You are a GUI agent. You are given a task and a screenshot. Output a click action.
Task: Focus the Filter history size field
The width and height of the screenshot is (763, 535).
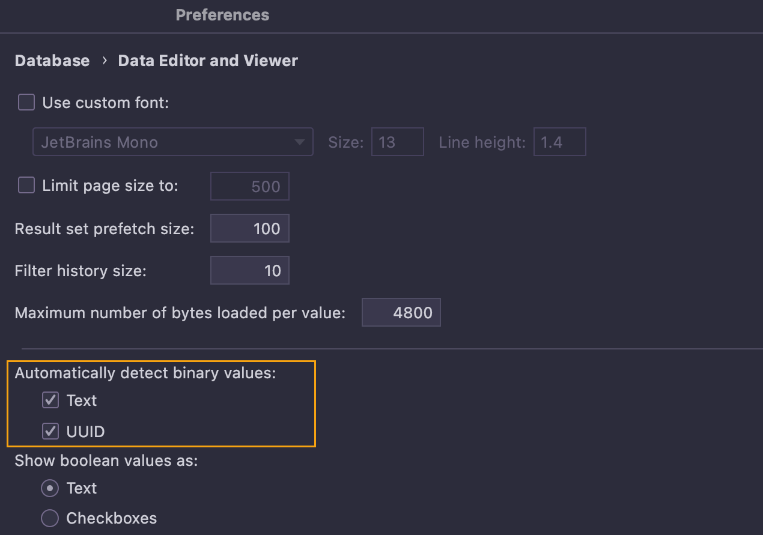250,271
